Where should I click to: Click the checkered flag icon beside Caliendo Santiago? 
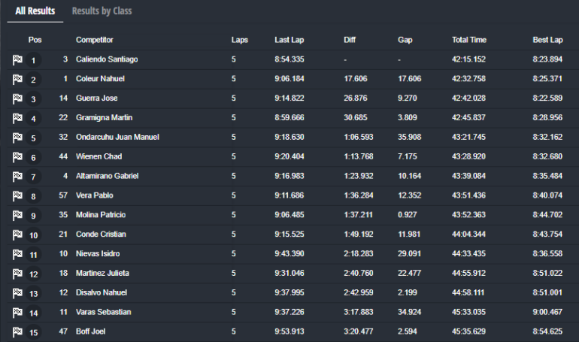click(x=17, y=59)
